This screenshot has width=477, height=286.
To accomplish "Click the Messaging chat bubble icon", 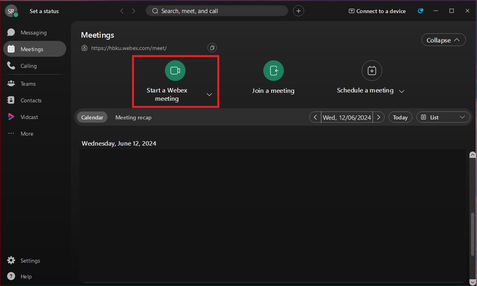I will [x=11, y=33].
